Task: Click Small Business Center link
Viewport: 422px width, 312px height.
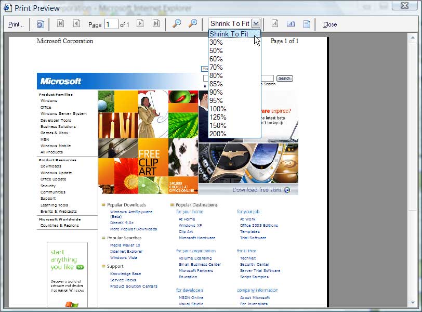Action: (x=200, y=264)
